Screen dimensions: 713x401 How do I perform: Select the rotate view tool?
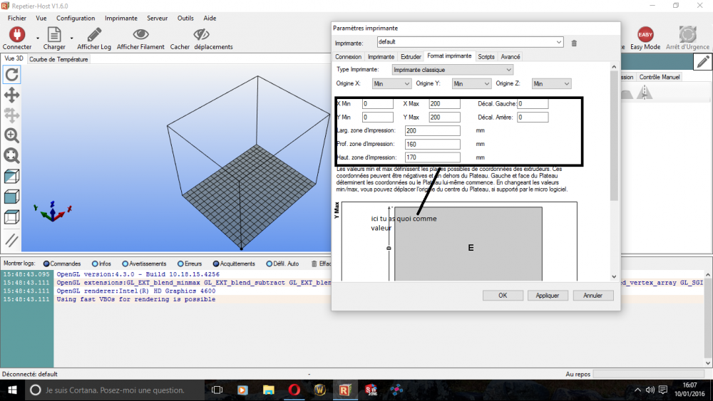coord(12,75)
